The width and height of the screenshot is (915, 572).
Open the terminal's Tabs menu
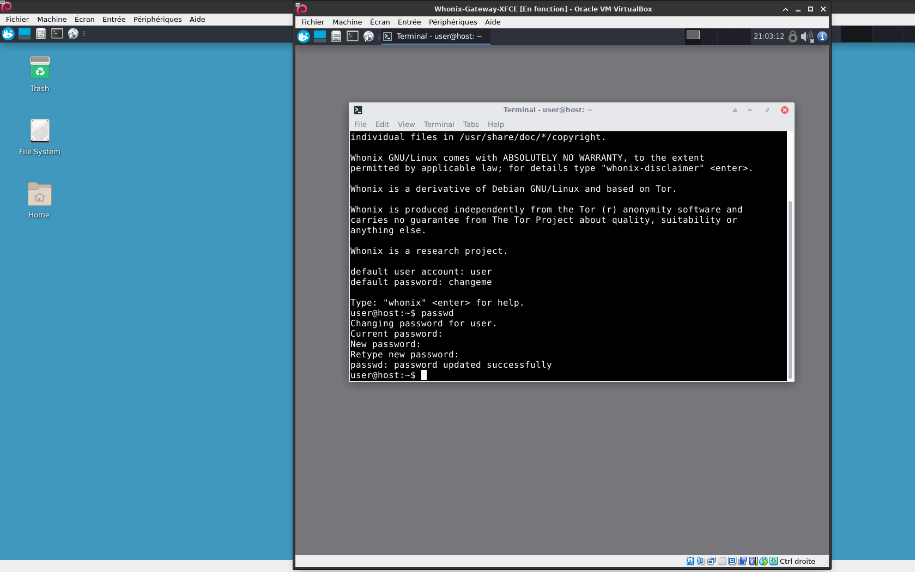471,124
